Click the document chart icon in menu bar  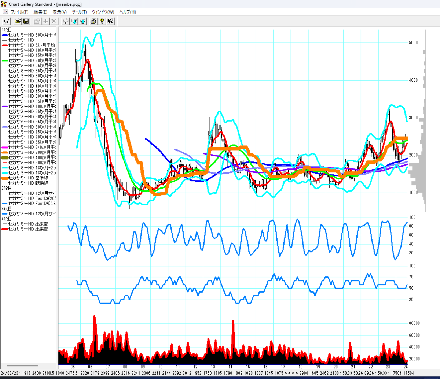click(5, 12)
